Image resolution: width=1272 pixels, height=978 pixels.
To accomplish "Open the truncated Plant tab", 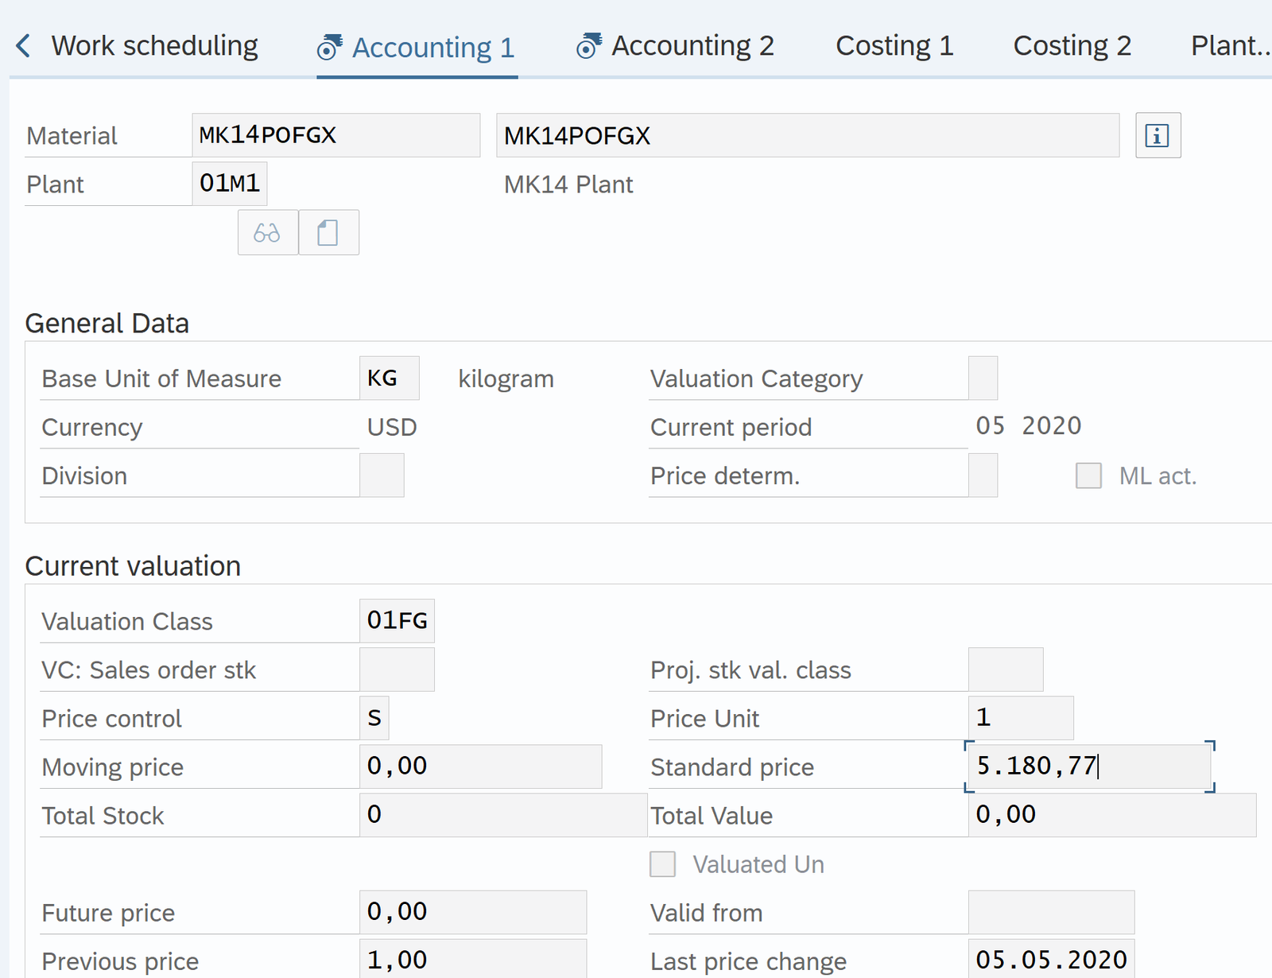I will 1228,46.
